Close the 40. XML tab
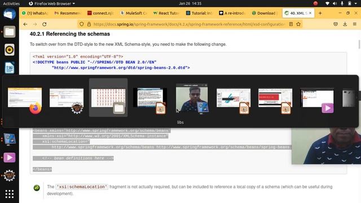Screen dimensions: 361x203 310,13
